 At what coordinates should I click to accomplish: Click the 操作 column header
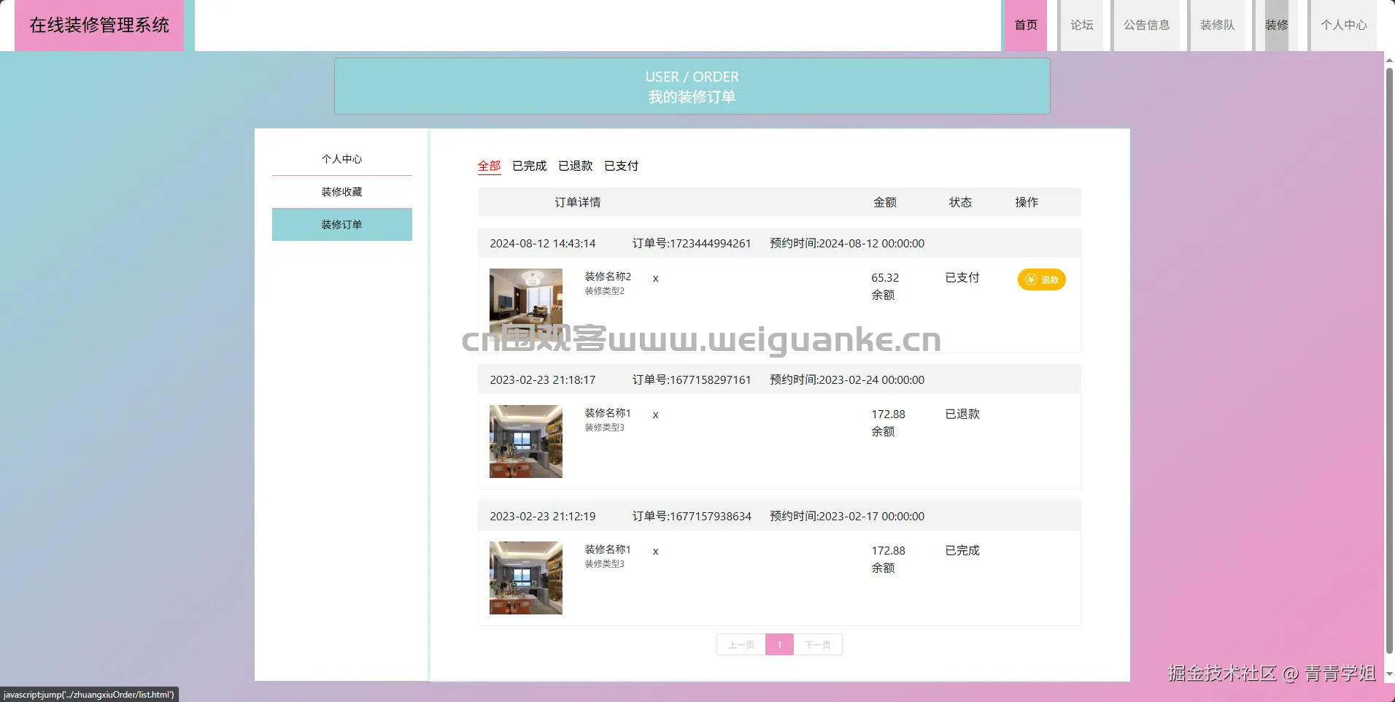tap(1027, 202)
